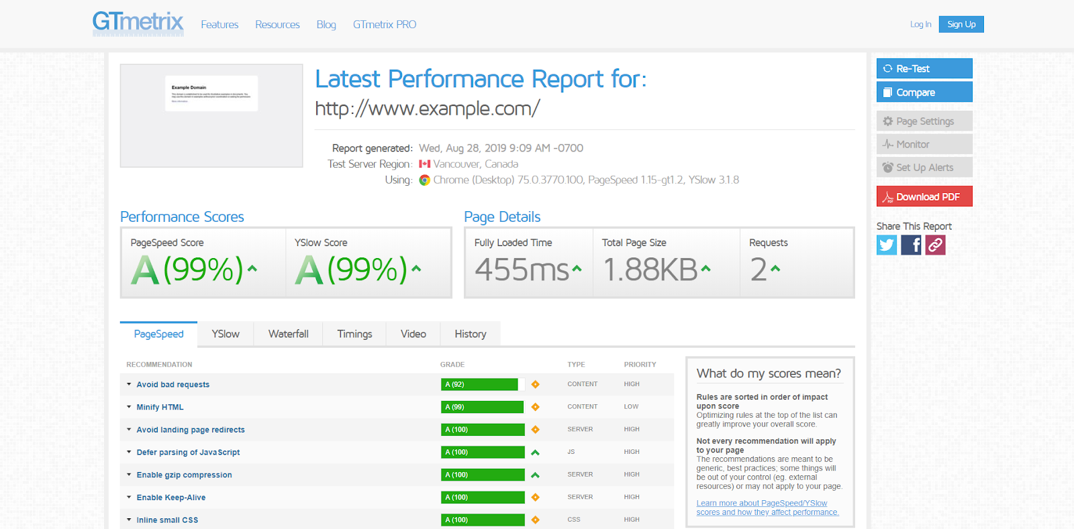
Task: Click the Fully Loaded Time arrow indicator
Action: 577,269
